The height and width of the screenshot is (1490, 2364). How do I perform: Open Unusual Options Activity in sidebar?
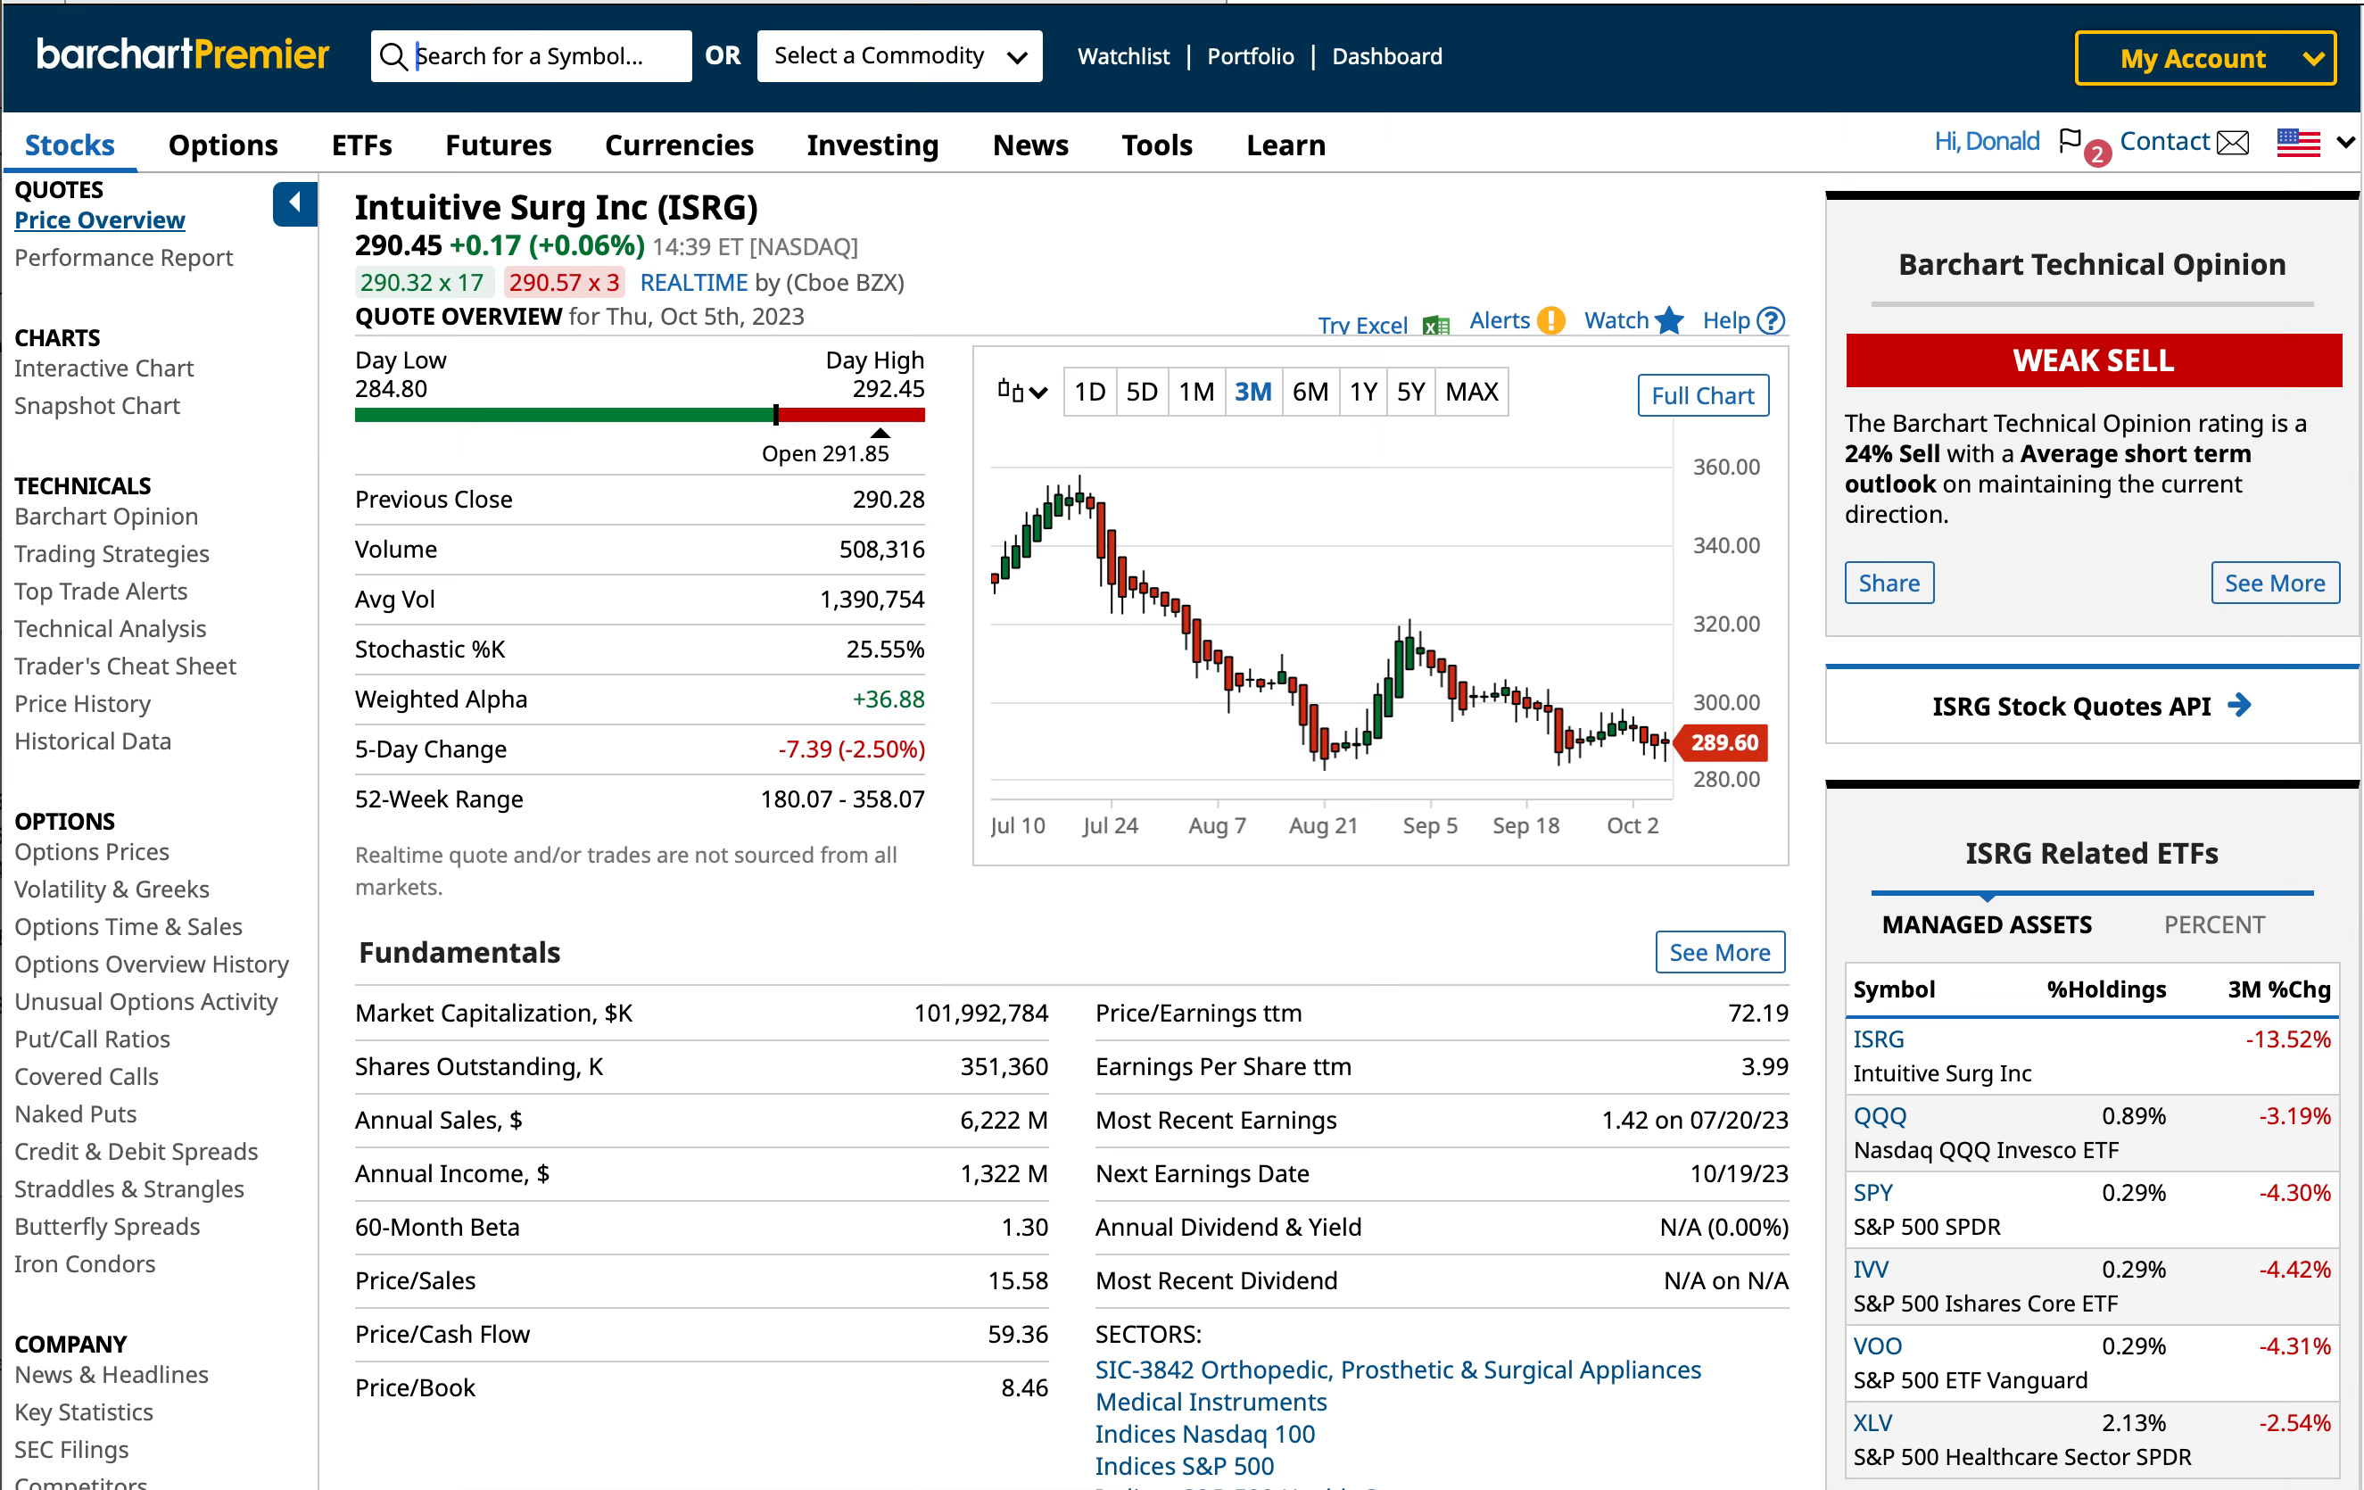coord(146,1002)
